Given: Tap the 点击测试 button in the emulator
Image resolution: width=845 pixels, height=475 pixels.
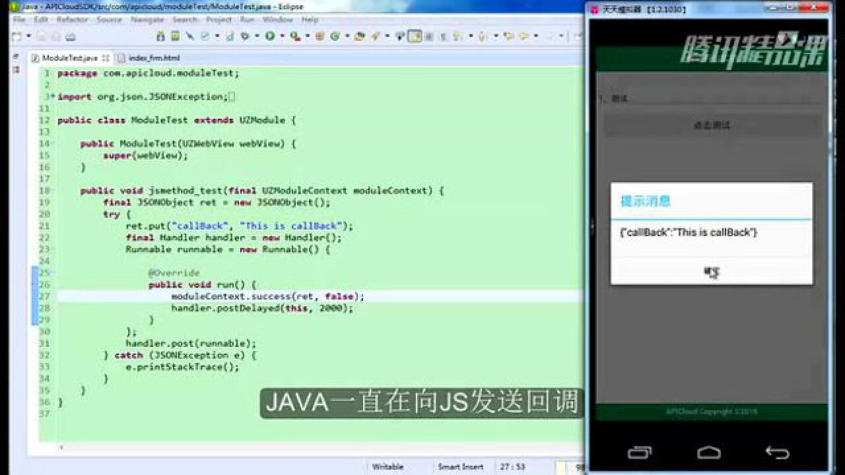Looking at the screenshot, I should tap(712, 125).
